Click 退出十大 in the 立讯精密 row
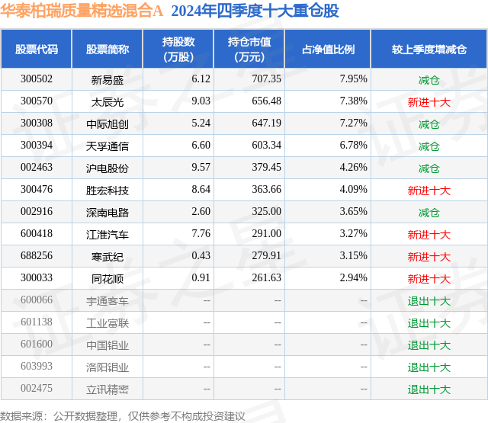This screenshot has height=423, width=488. (x=429, y=389)
